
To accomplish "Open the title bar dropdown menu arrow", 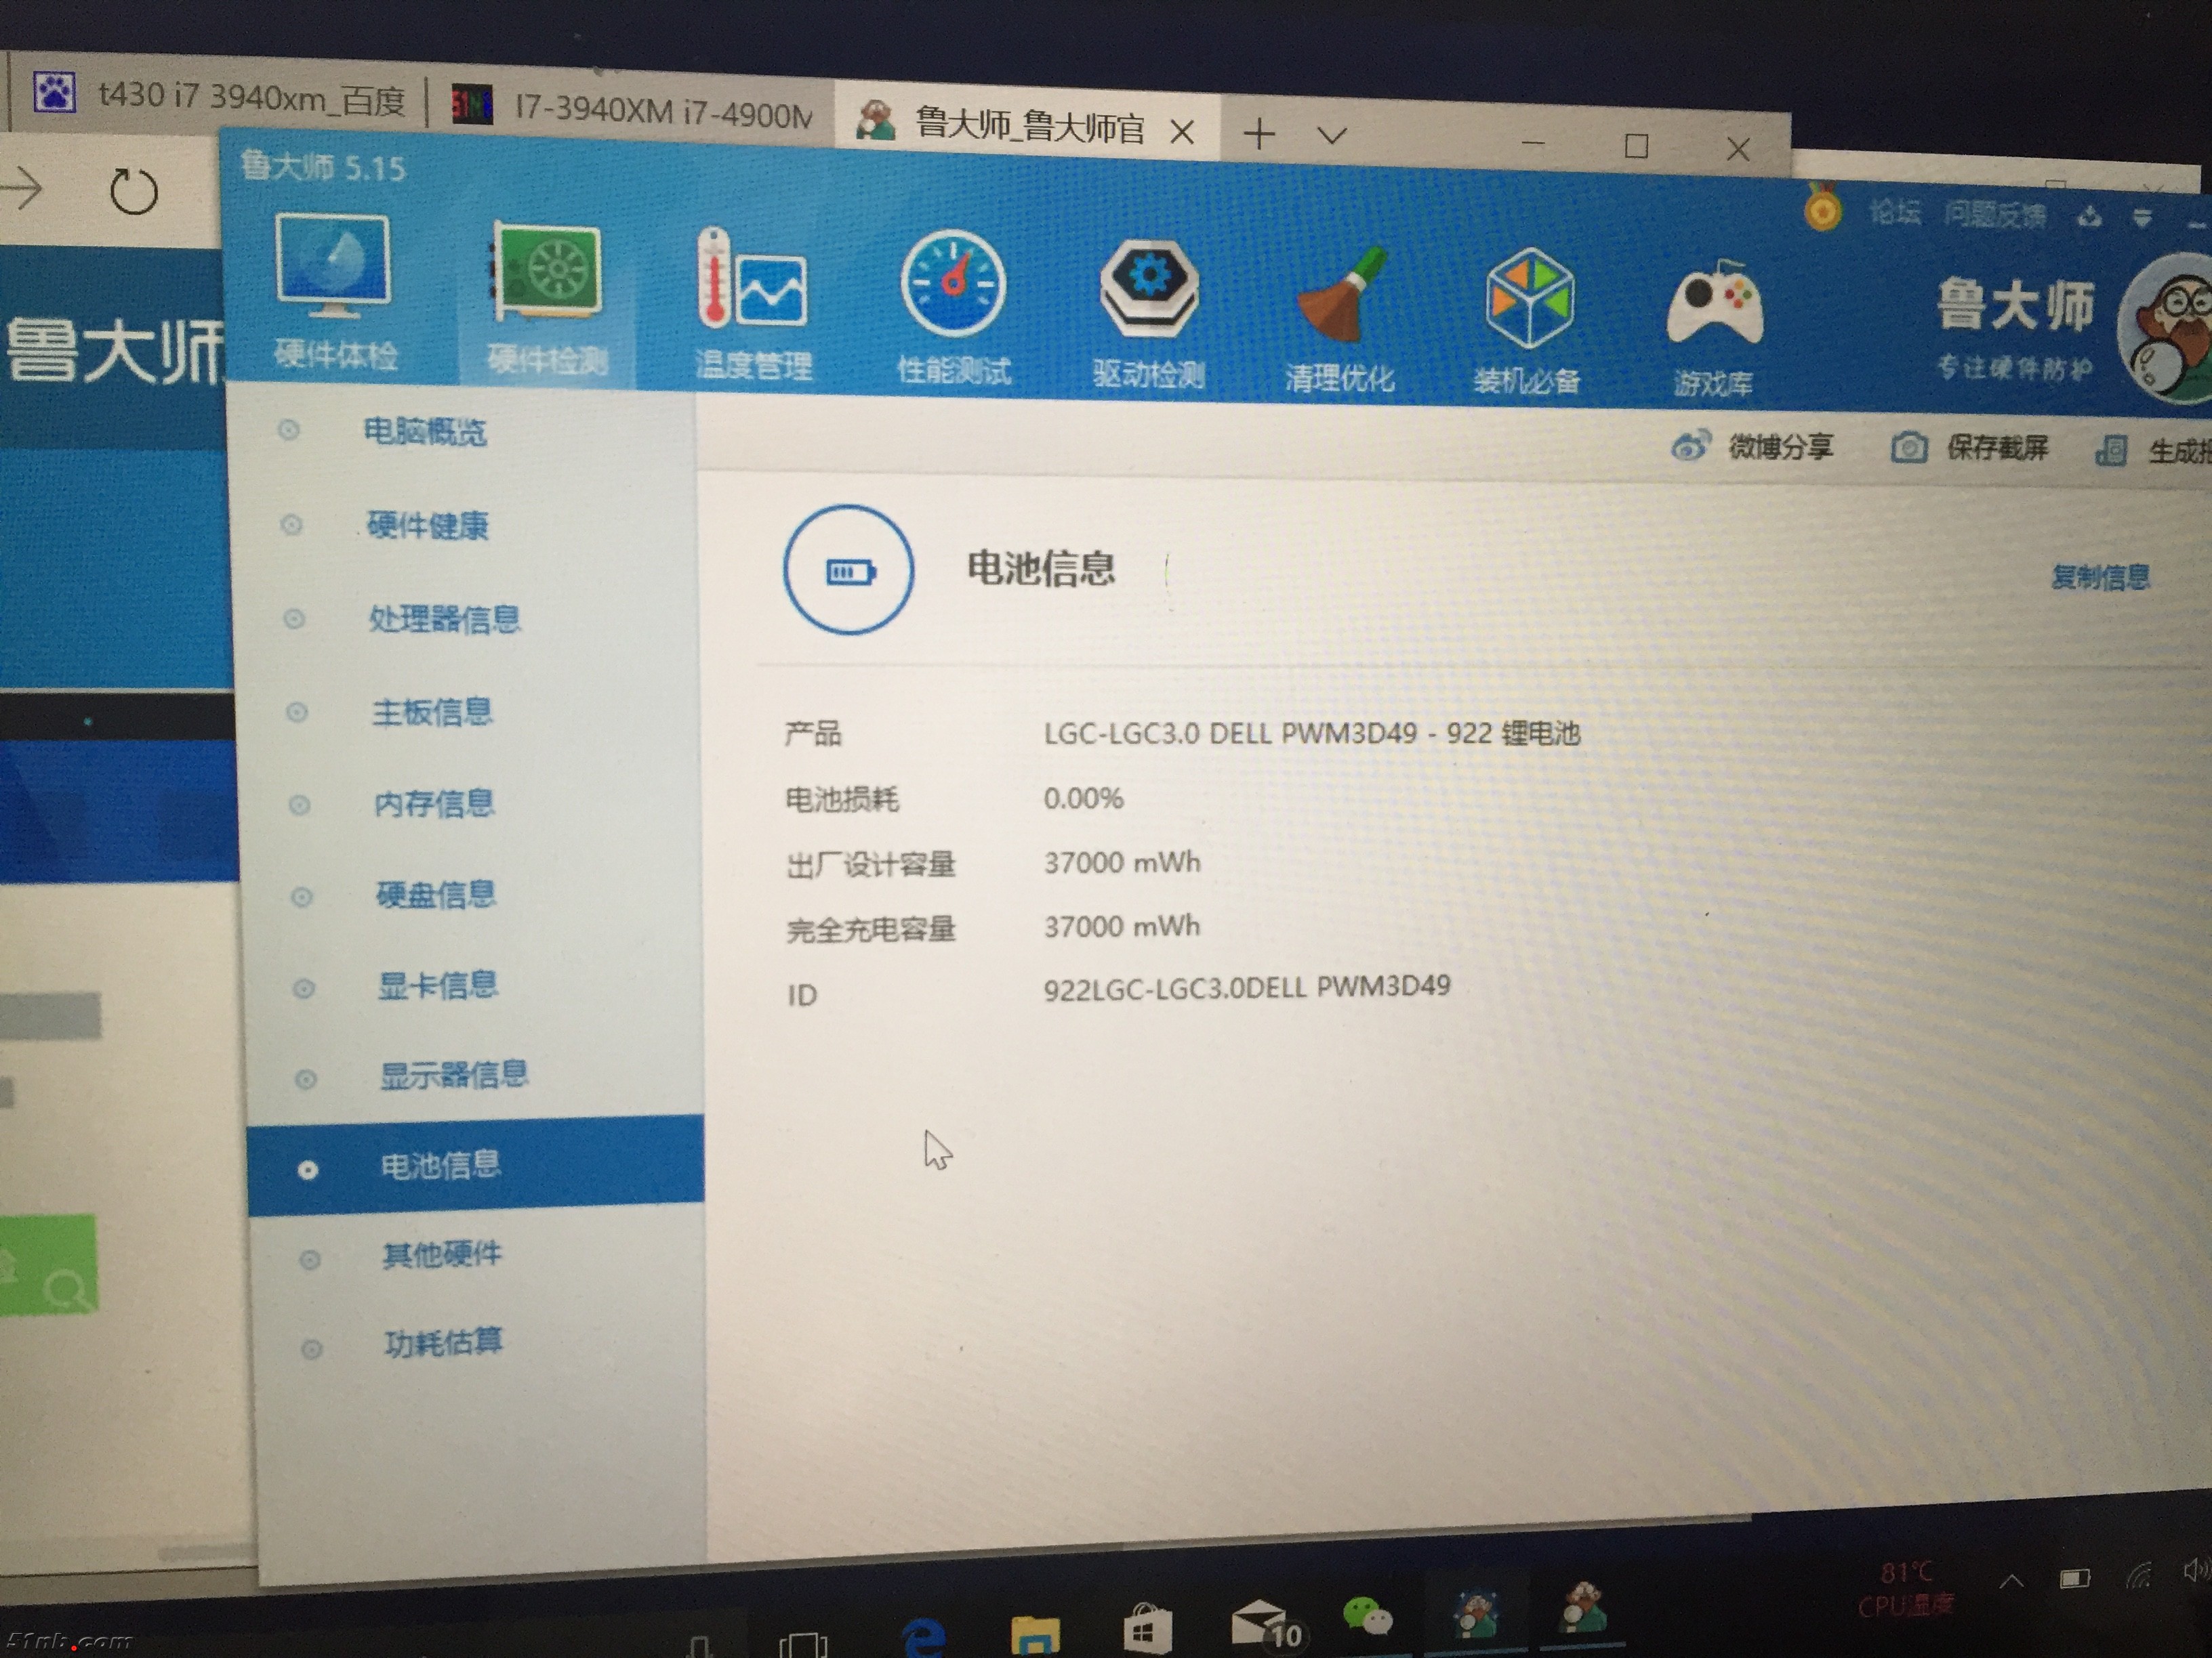I will coord(2142,216).
